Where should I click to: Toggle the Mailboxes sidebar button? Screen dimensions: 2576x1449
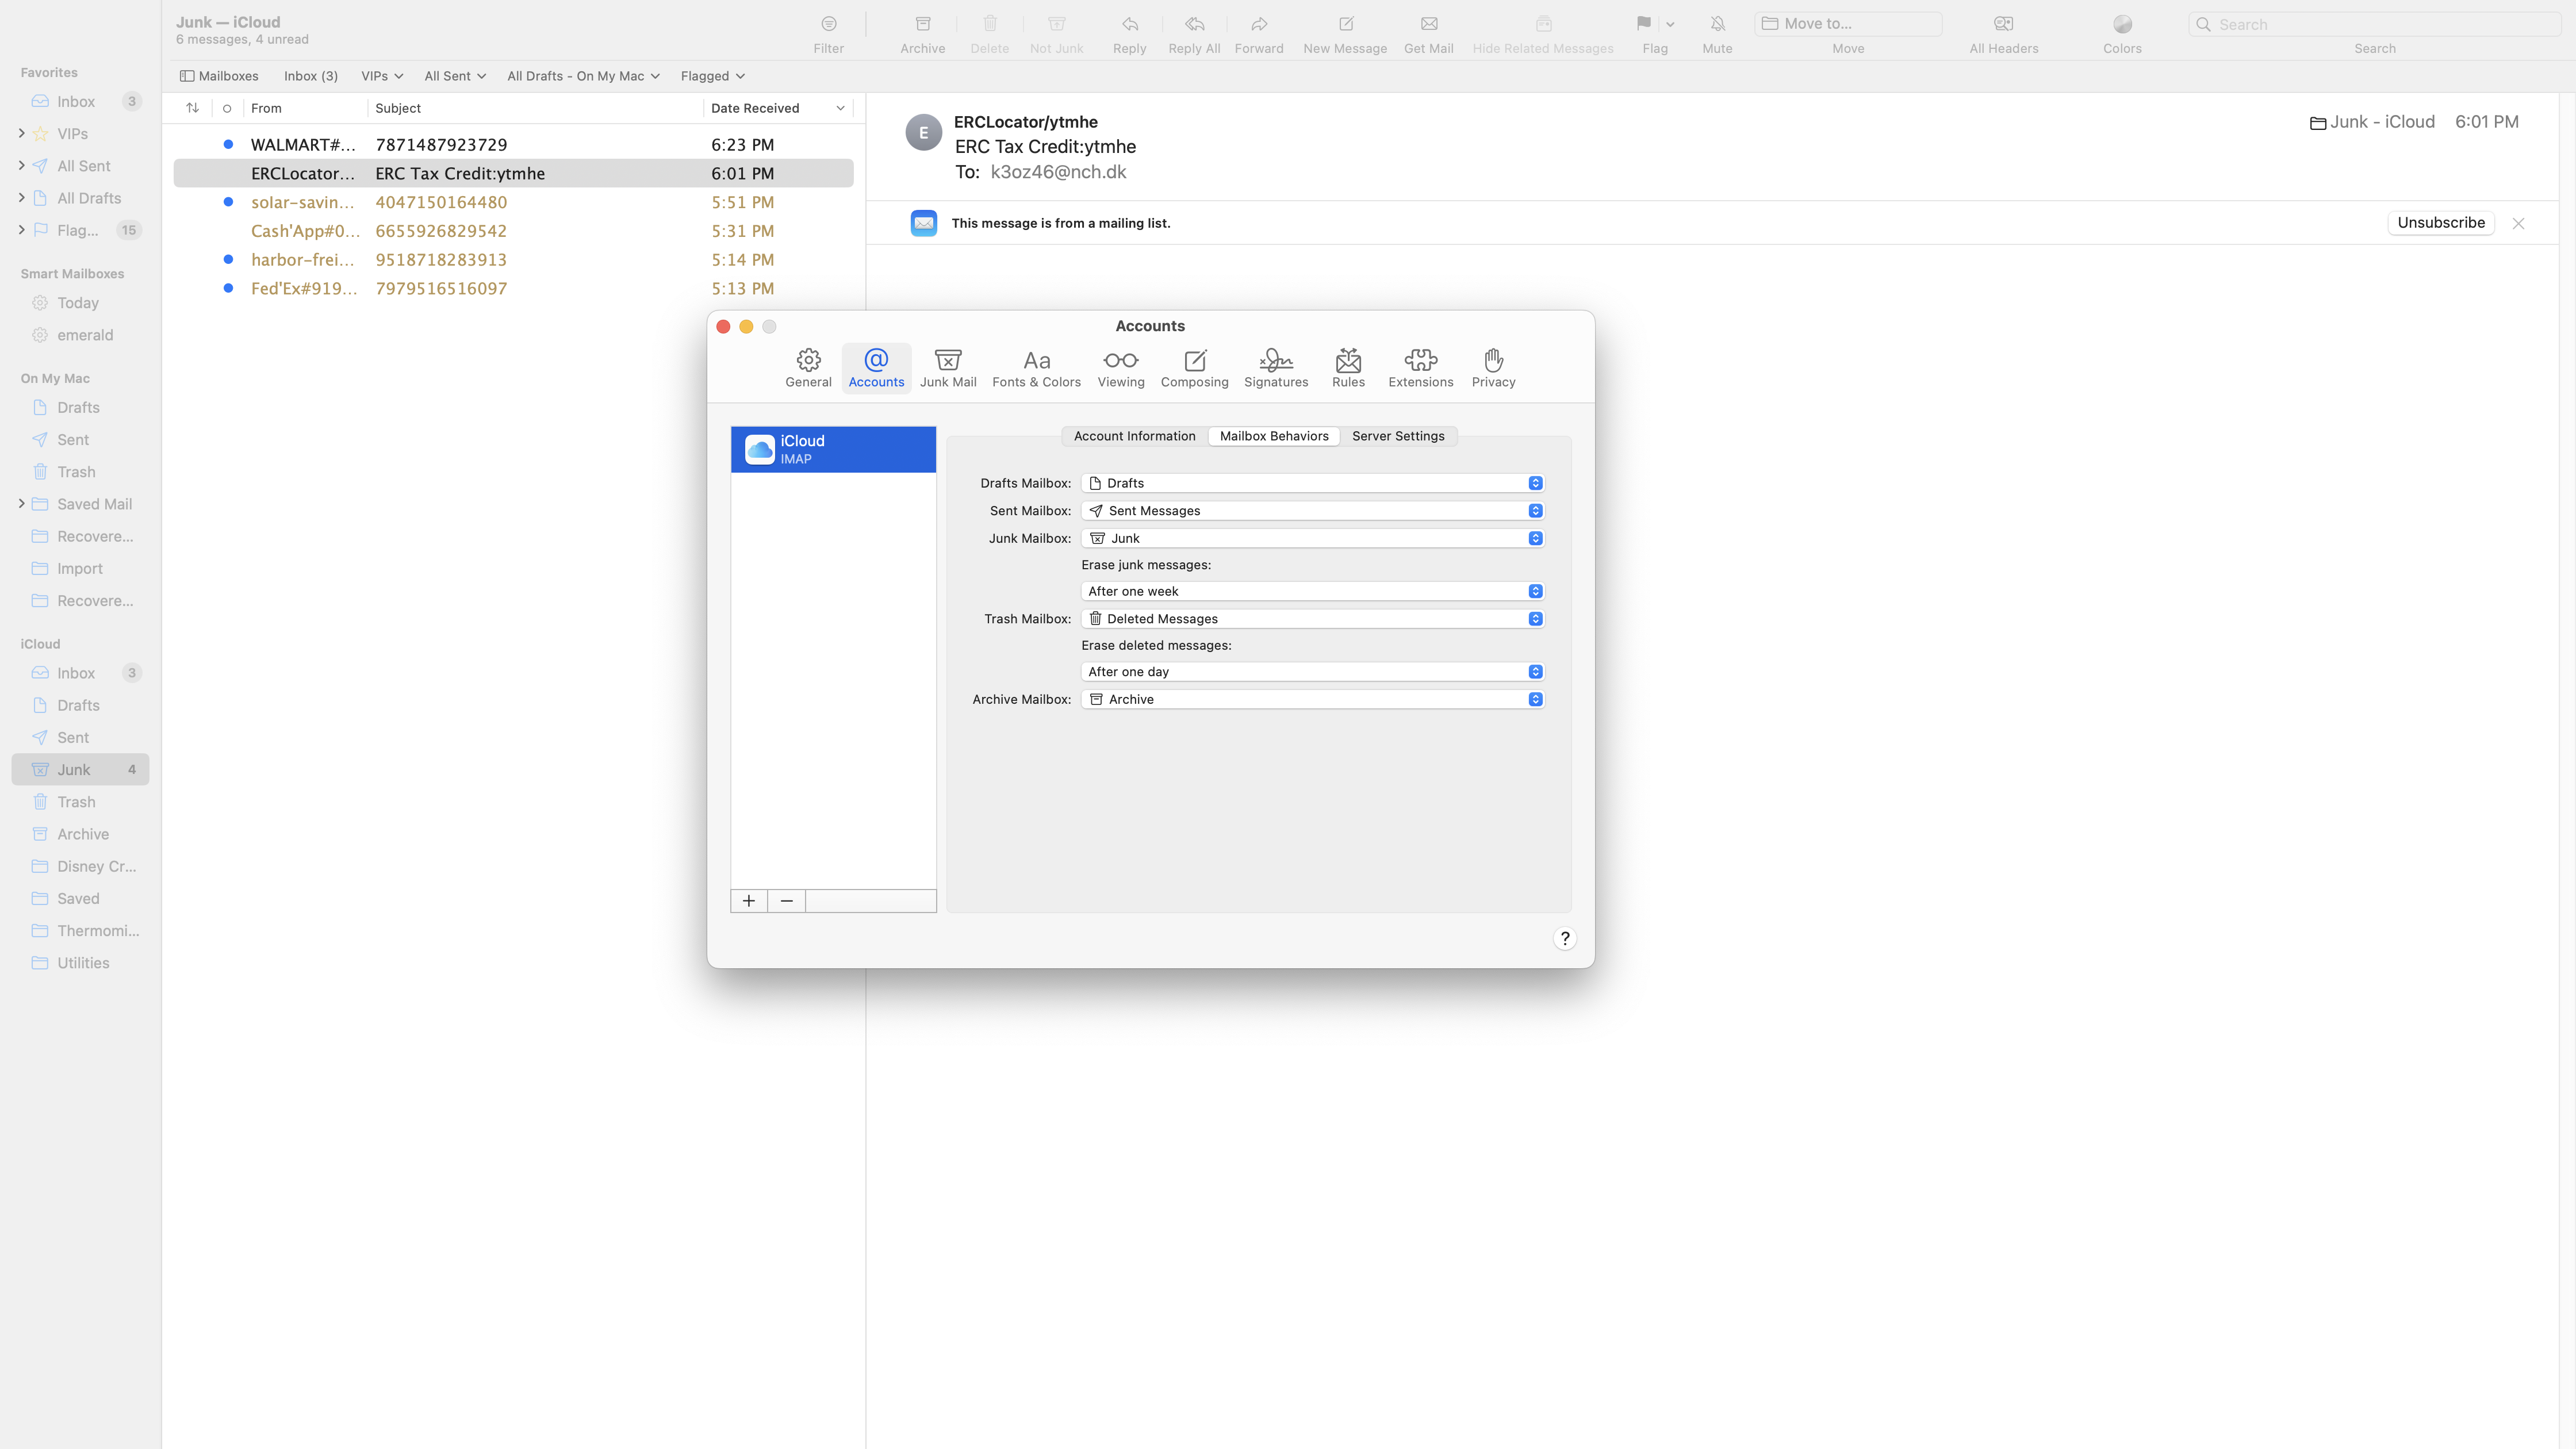tap(219, 76)
